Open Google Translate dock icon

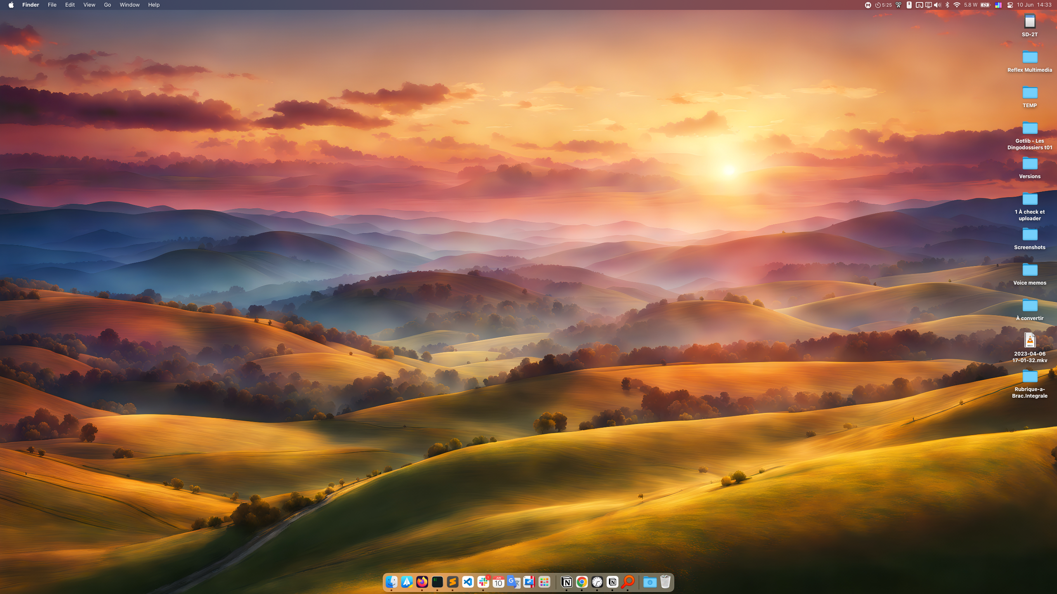pyautogui.click(x=514, y=582)
